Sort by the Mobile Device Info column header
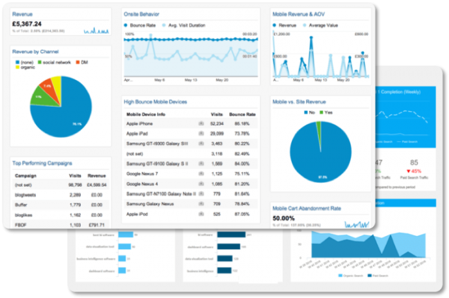 click(x=146, y=114)
